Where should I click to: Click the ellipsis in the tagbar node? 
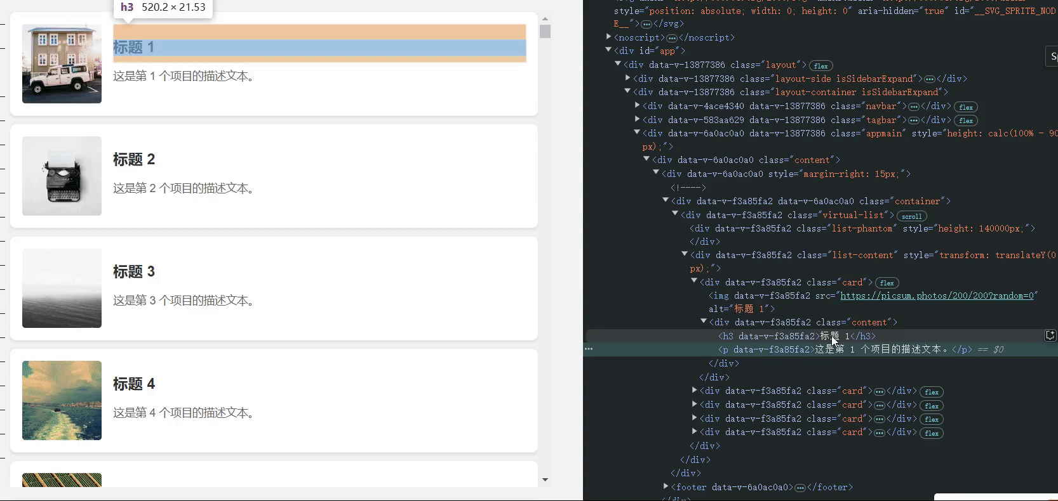pos(914,120)
